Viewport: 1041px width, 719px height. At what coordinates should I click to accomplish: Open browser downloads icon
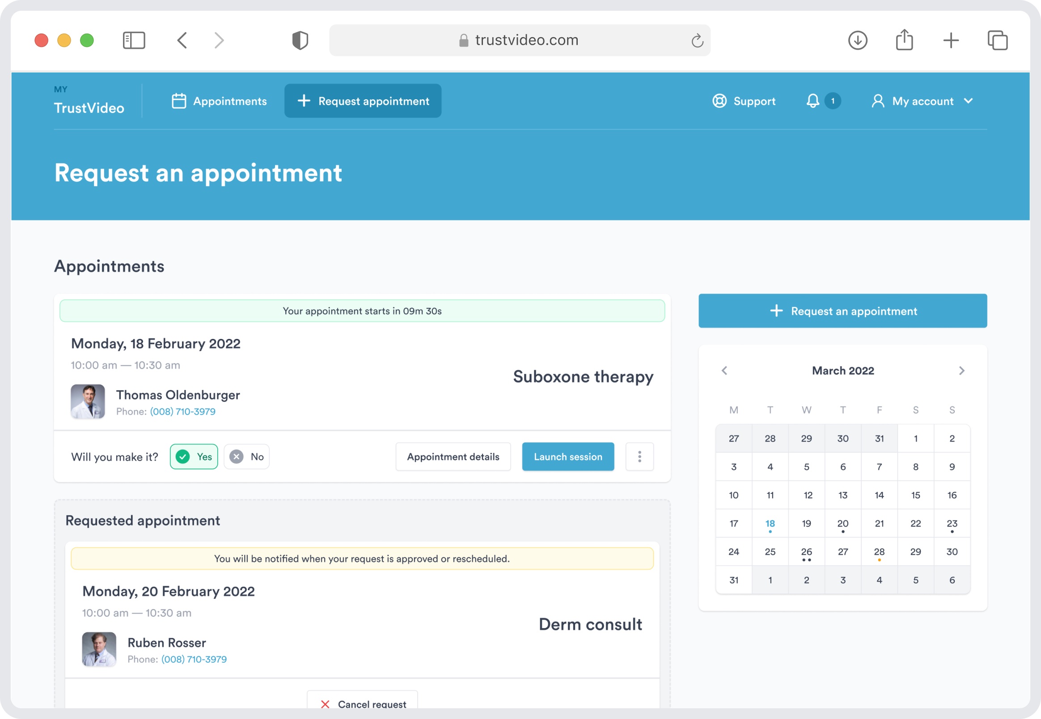(857, 41)
